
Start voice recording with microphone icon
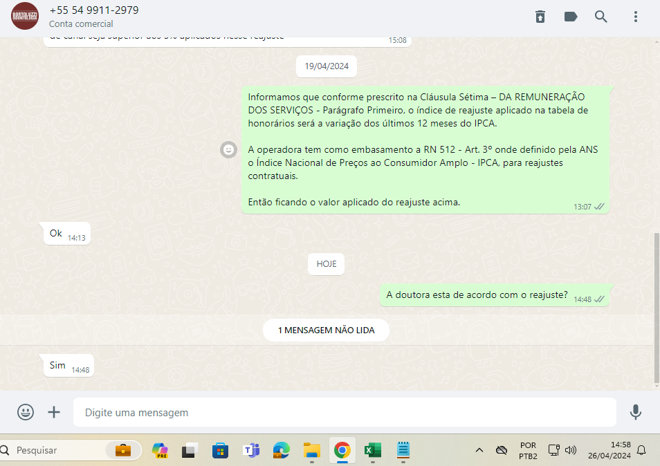click(636, 412)
